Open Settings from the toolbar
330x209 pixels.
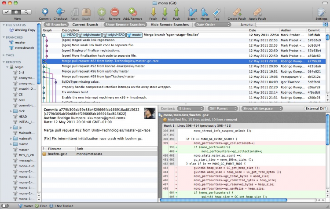[321, 12]
